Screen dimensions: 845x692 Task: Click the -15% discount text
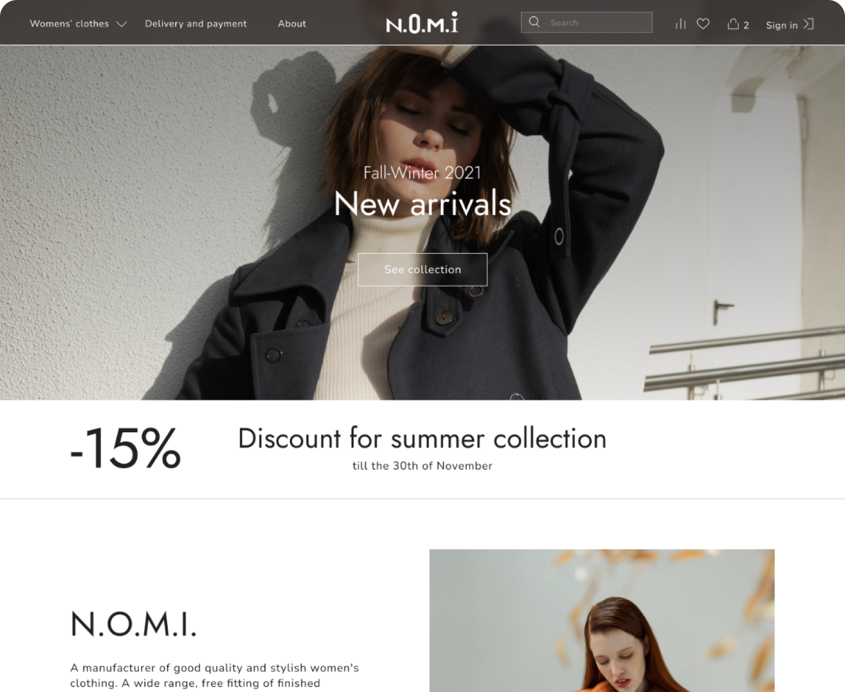coord(125,448)
